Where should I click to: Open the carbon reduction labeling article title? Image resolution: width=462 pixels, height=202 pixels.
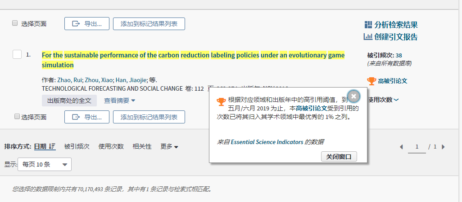coord(193,55)
